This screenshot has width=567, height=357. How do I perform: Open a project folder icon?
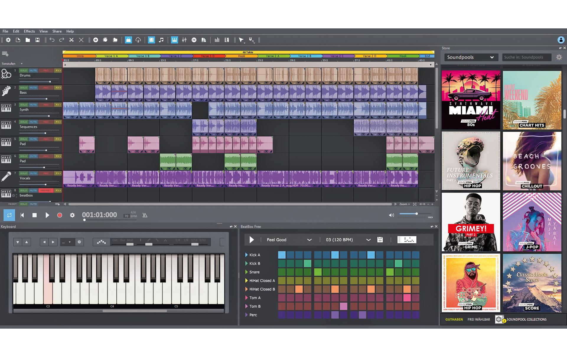28,40
